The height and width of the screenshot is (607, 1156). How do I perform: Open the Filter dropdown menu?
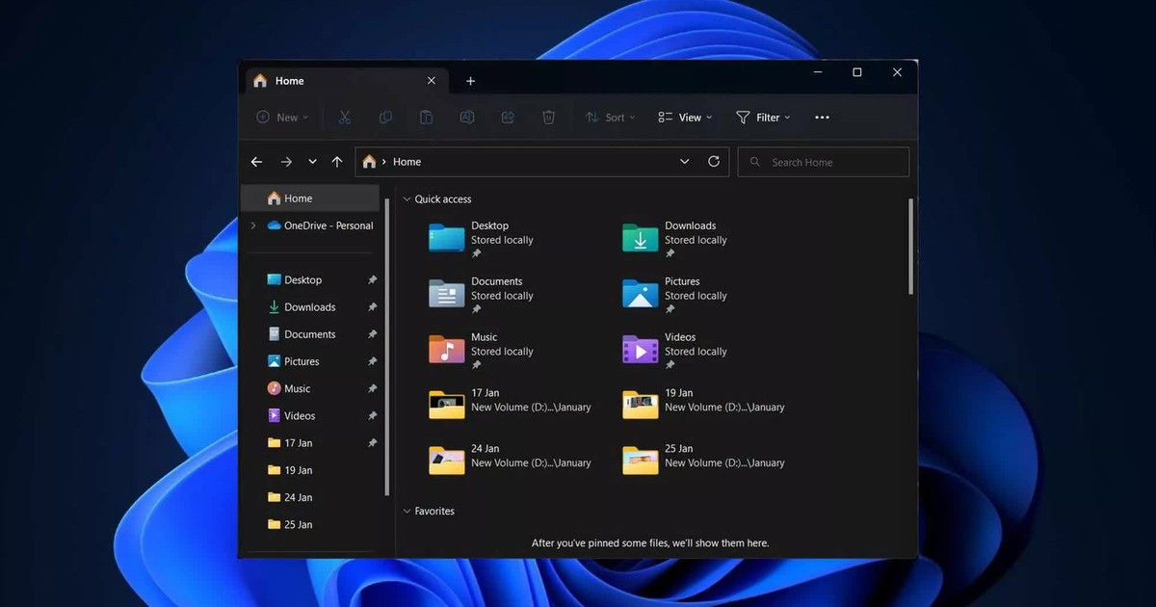[x=763, y=118]
